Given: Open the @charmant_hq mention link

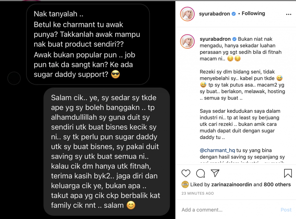Looking at the screenshot, I should coord(217,150).
